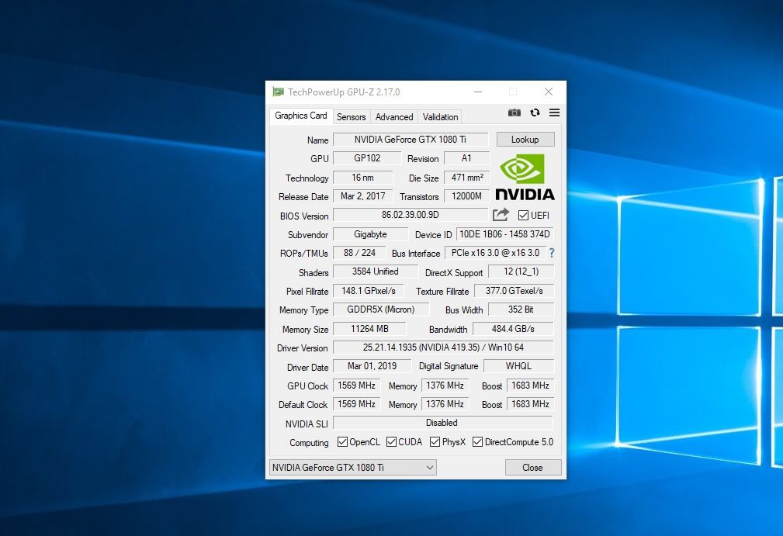Select the GP102 GPU value

click(x=367, y=158)
